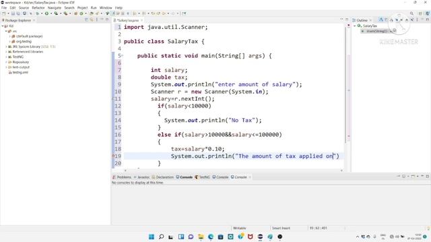Click the green Run button in toolbar
The height and width of the screenshot is (242, 431).
46,13
